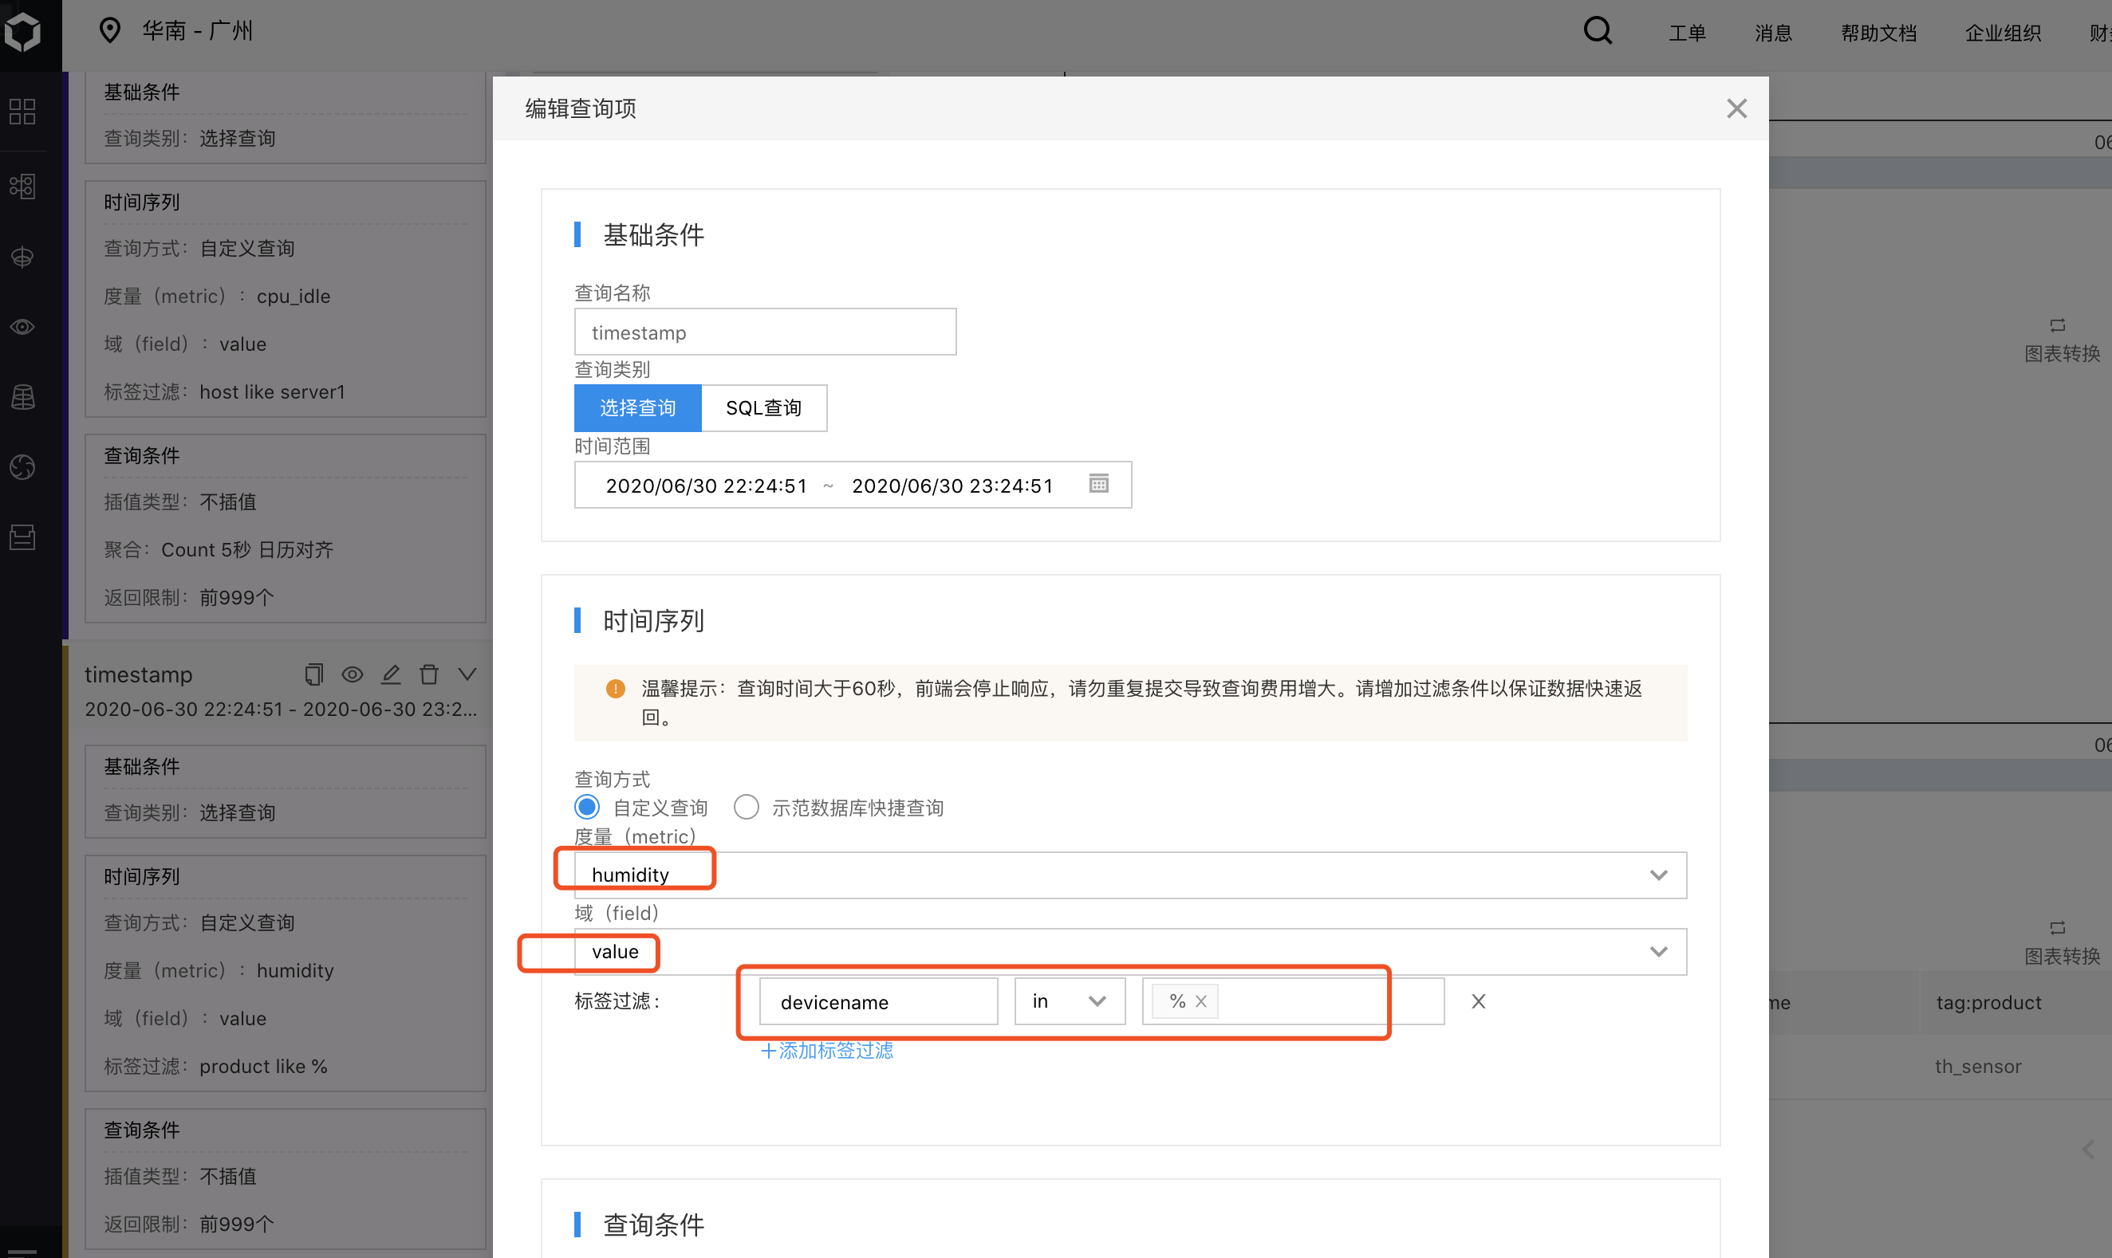Collapse the timestamp query chevron
Viewport: 2112px width, 1258px height.
click(x=467, y=674)
